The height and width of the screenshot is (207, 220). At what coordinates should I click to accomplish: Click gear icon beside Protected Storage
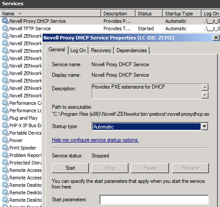5,162
